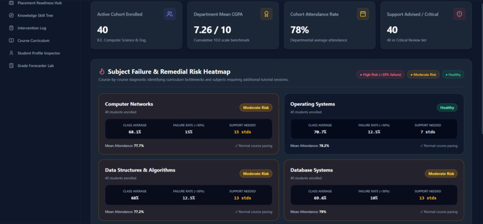The image size is (483, 224).
Task: Navigate to Course Curriculum
Action: pos(34,41)
